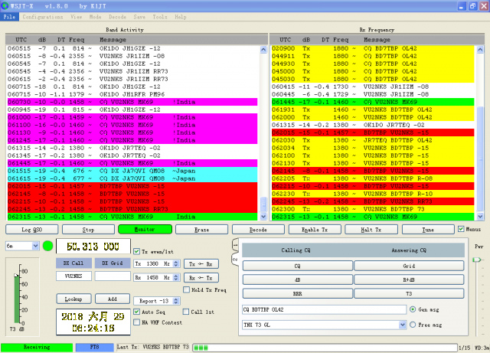Toggle the green Monitor button
Image resolution: width=490 pixels, height=353 pixels.
pyautogui.click(x=145, y=230)
